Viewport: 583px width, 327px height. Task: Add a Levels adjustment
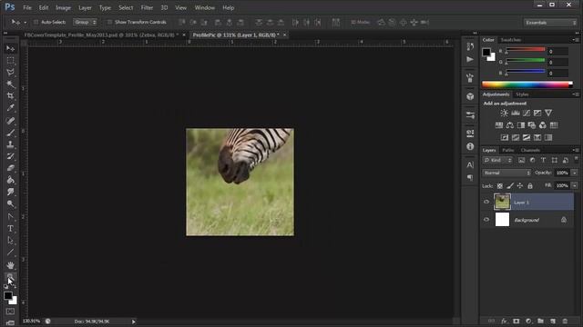pos(516,113)
